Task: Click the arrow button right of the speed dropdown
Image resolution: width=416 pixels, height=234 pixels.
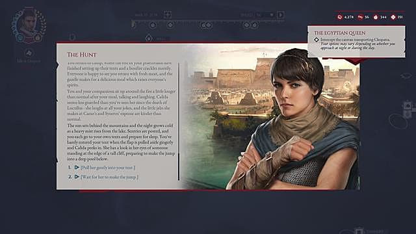Action: tap(281, 14)
